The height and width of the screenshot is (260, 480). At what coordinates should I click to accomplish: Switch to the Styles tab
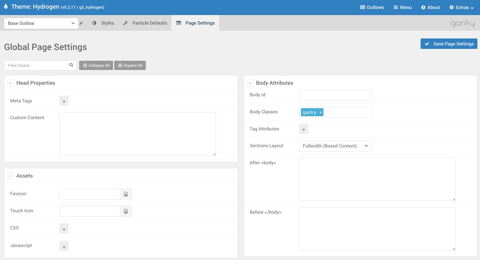click(x=103, y=23)
